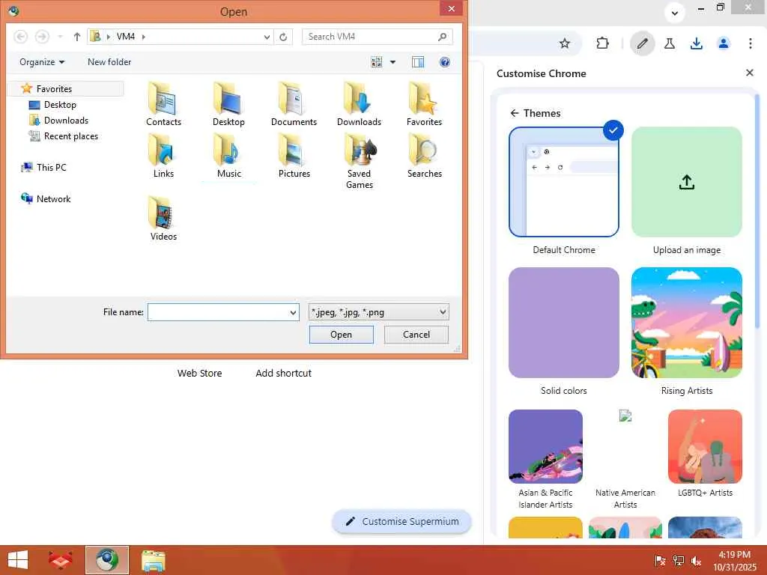The height and width of the screenshot is (575, 767).
Task: Choose the Default Chrome theme
Action: [563, 182]
